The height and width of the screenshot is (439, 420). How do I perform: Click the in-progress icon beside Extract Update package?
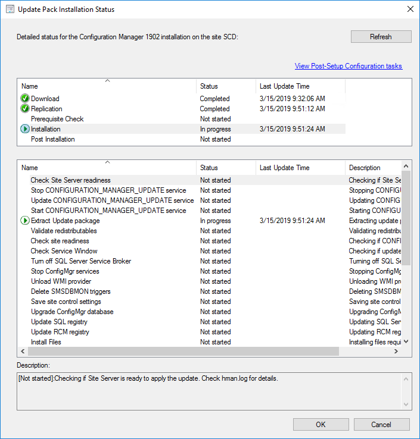click(25, 221)
